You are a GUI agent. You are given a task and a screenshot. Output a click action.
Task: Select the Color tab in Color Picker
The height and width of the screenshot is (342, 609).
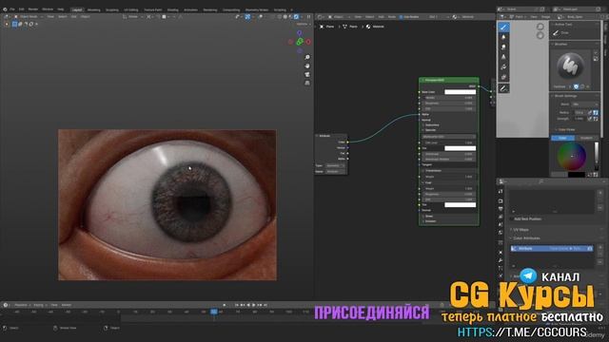coord(562,138)
